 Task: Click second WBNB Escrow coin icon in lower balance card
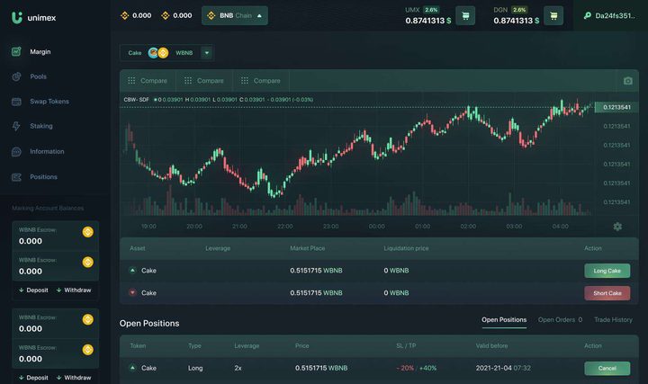pyautogui.click(x=87, y=350)
